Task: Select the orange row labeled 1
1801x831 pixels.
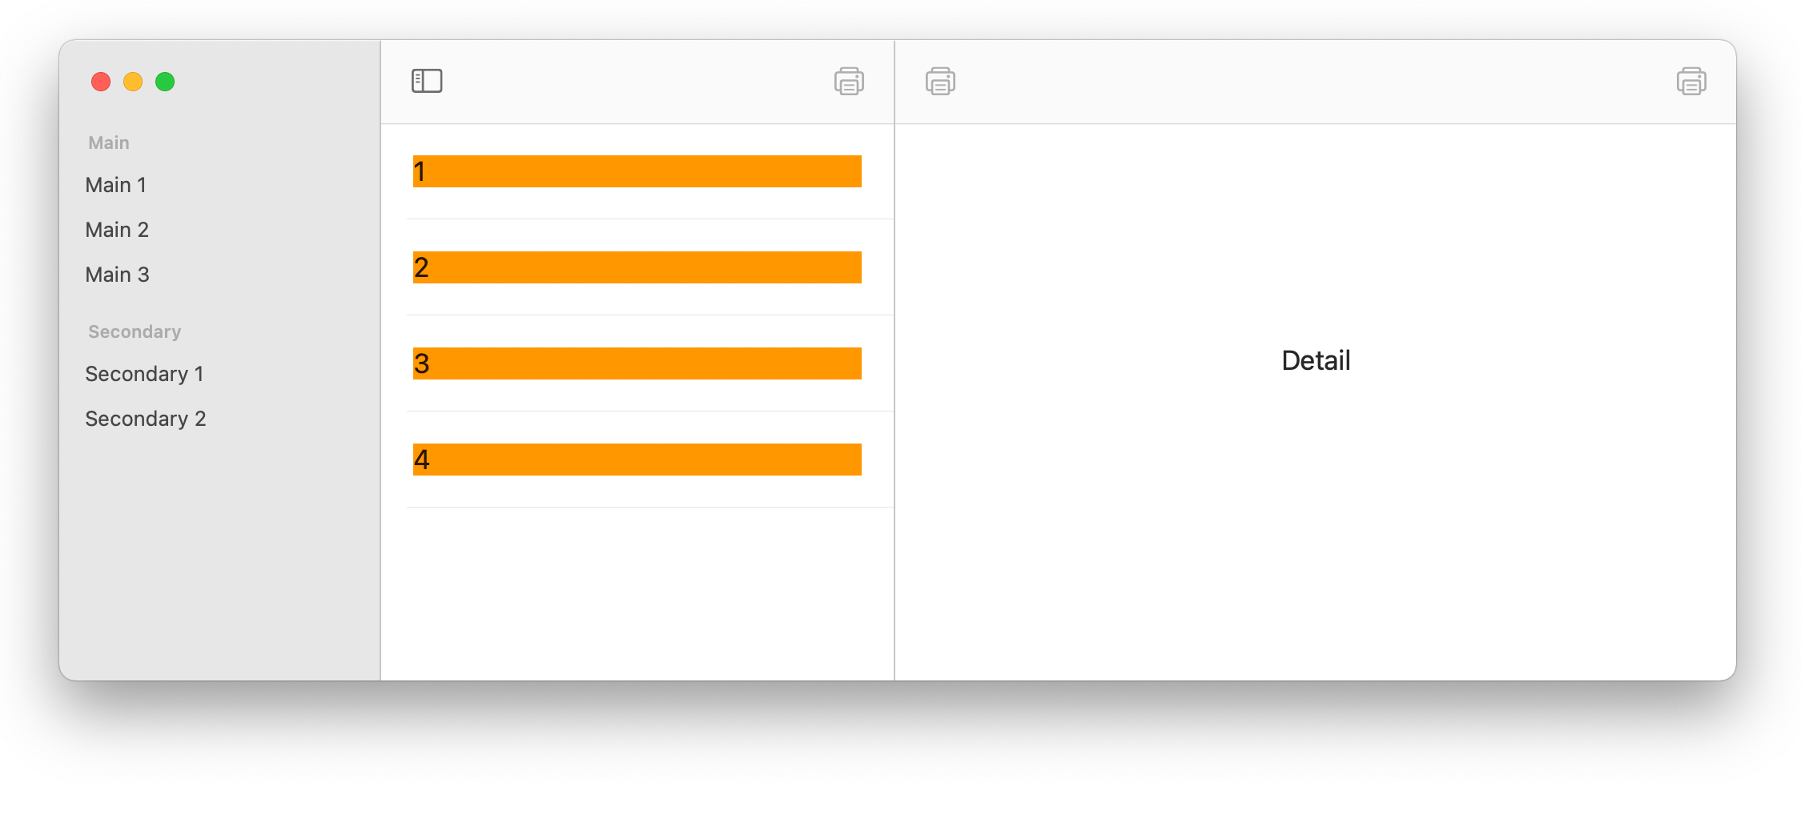Action: tap(637, 171)
